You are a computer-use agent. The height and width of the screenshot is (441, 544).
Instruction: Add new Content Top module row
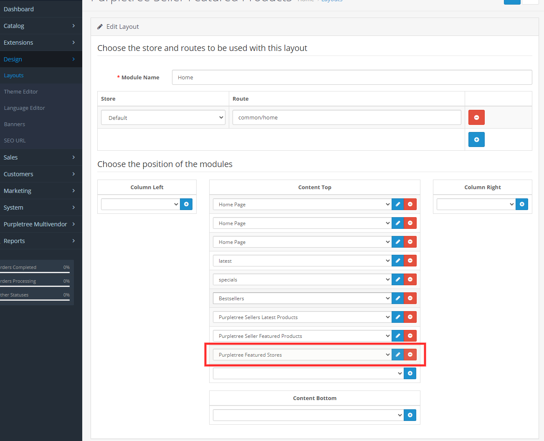click(410, 373)
